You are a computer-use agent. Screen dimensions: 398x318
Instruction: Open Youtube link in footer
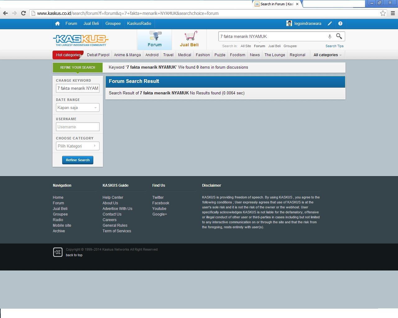click(159, 209)
